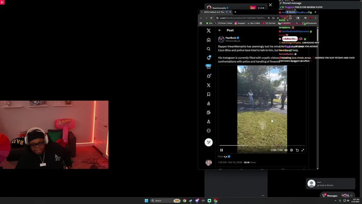The width and height of the screenshot is (362, 204).
Task: Click the browser forward arrow
Action: point(206,18)
